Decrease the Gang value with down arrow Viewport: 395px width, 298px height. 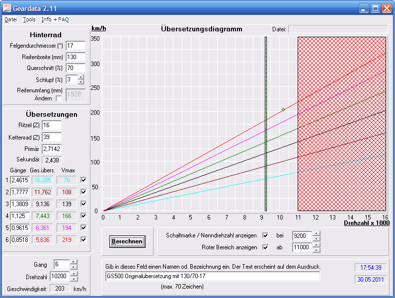coord(74,267)
